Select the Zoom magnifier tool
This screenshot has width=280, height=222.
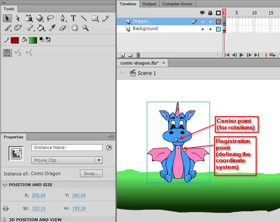pyautogui.click(x=85, y=28)
